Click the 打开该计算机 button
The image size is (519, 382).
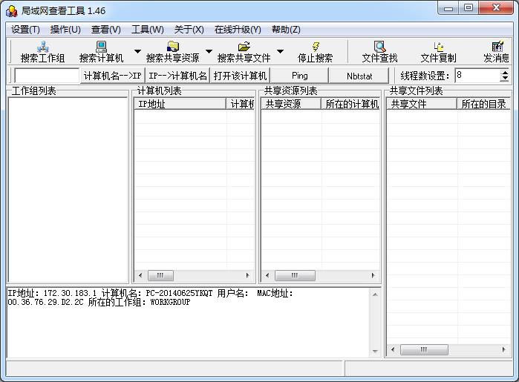pyautogui.click(x=240, y=76)
